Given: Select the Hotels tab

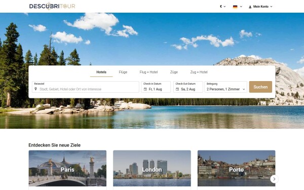Looking at the screenshot, I should [x=101, y=72].
